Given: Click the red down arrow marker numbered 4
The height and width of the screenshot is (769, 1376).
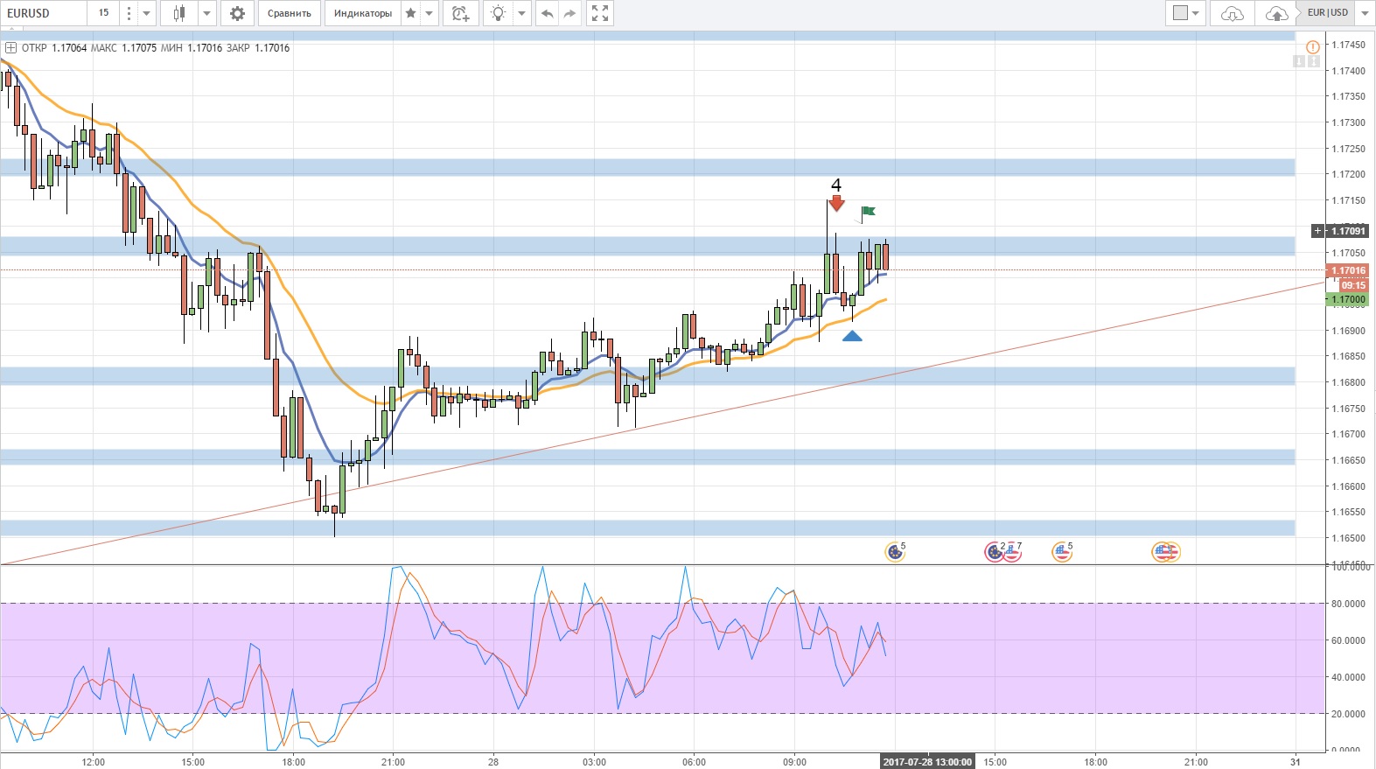Looking at the screenshot, I should tap(837, 203).
